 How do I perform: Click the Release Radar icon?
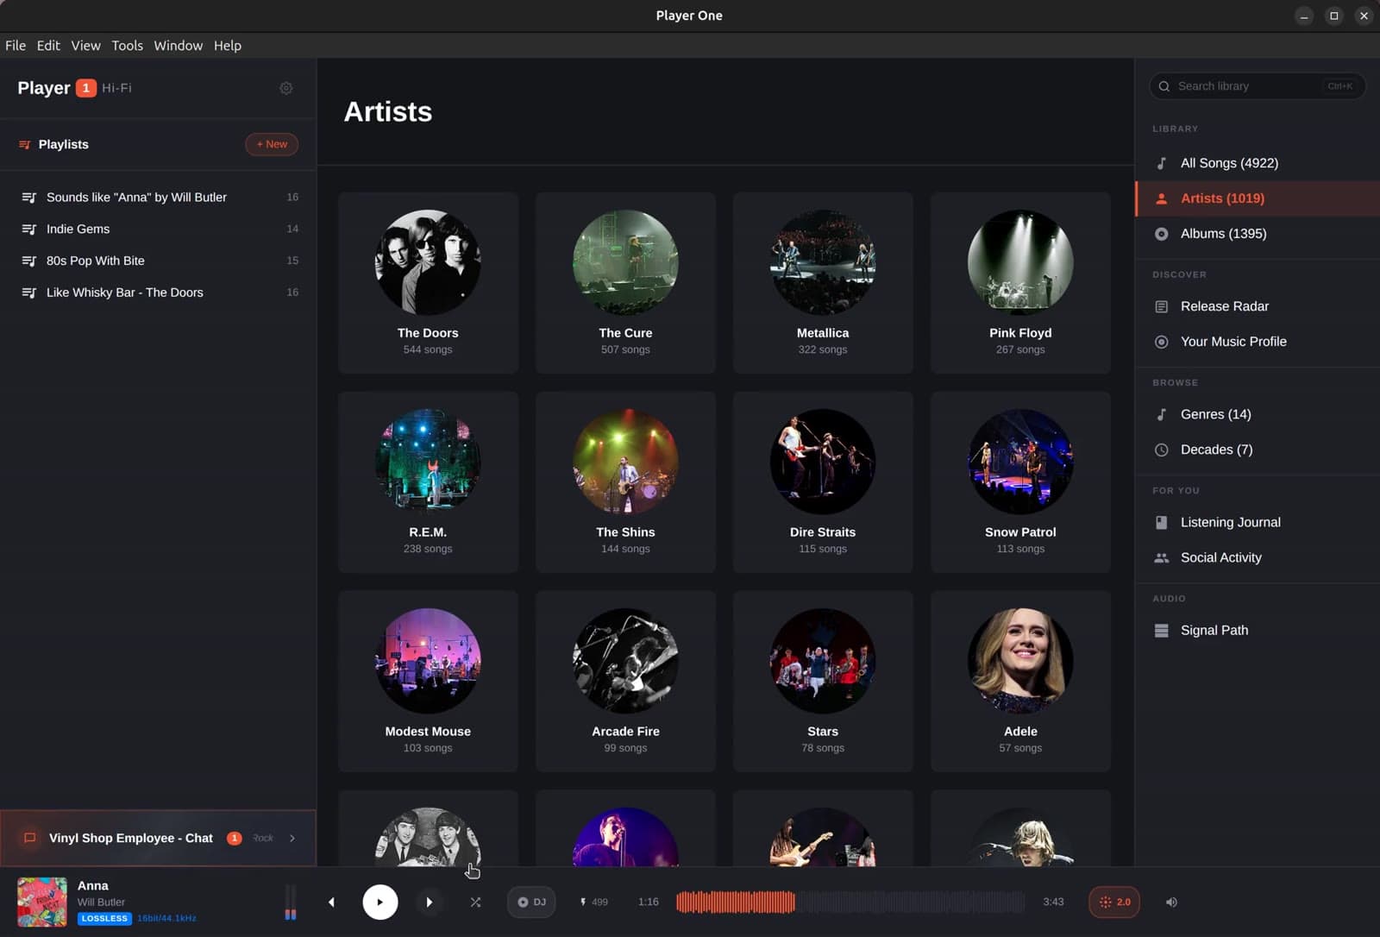pyautogui.click(x=1162, y=306)
